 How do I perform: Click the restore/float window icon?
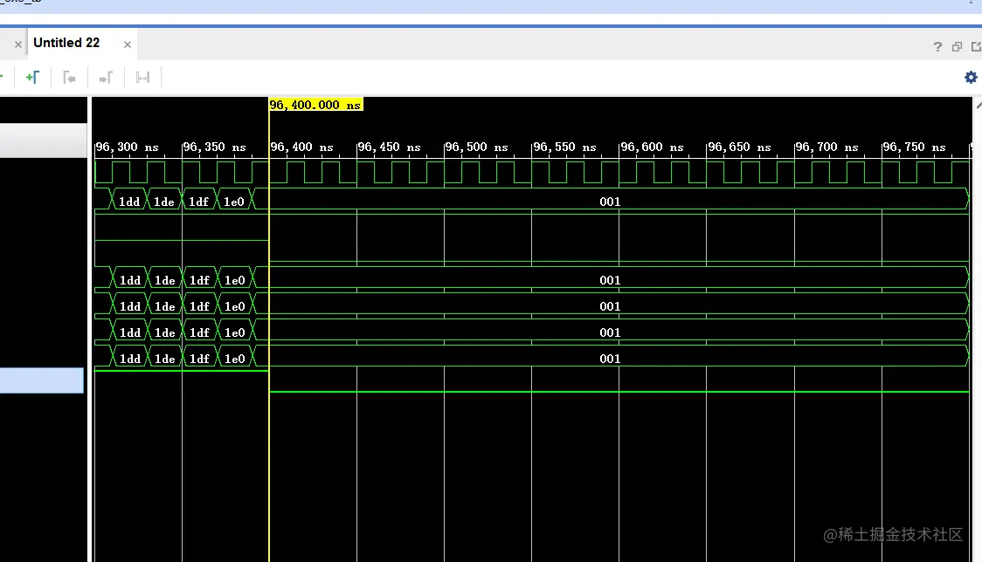pyautogui.click(x=957, y=46)
